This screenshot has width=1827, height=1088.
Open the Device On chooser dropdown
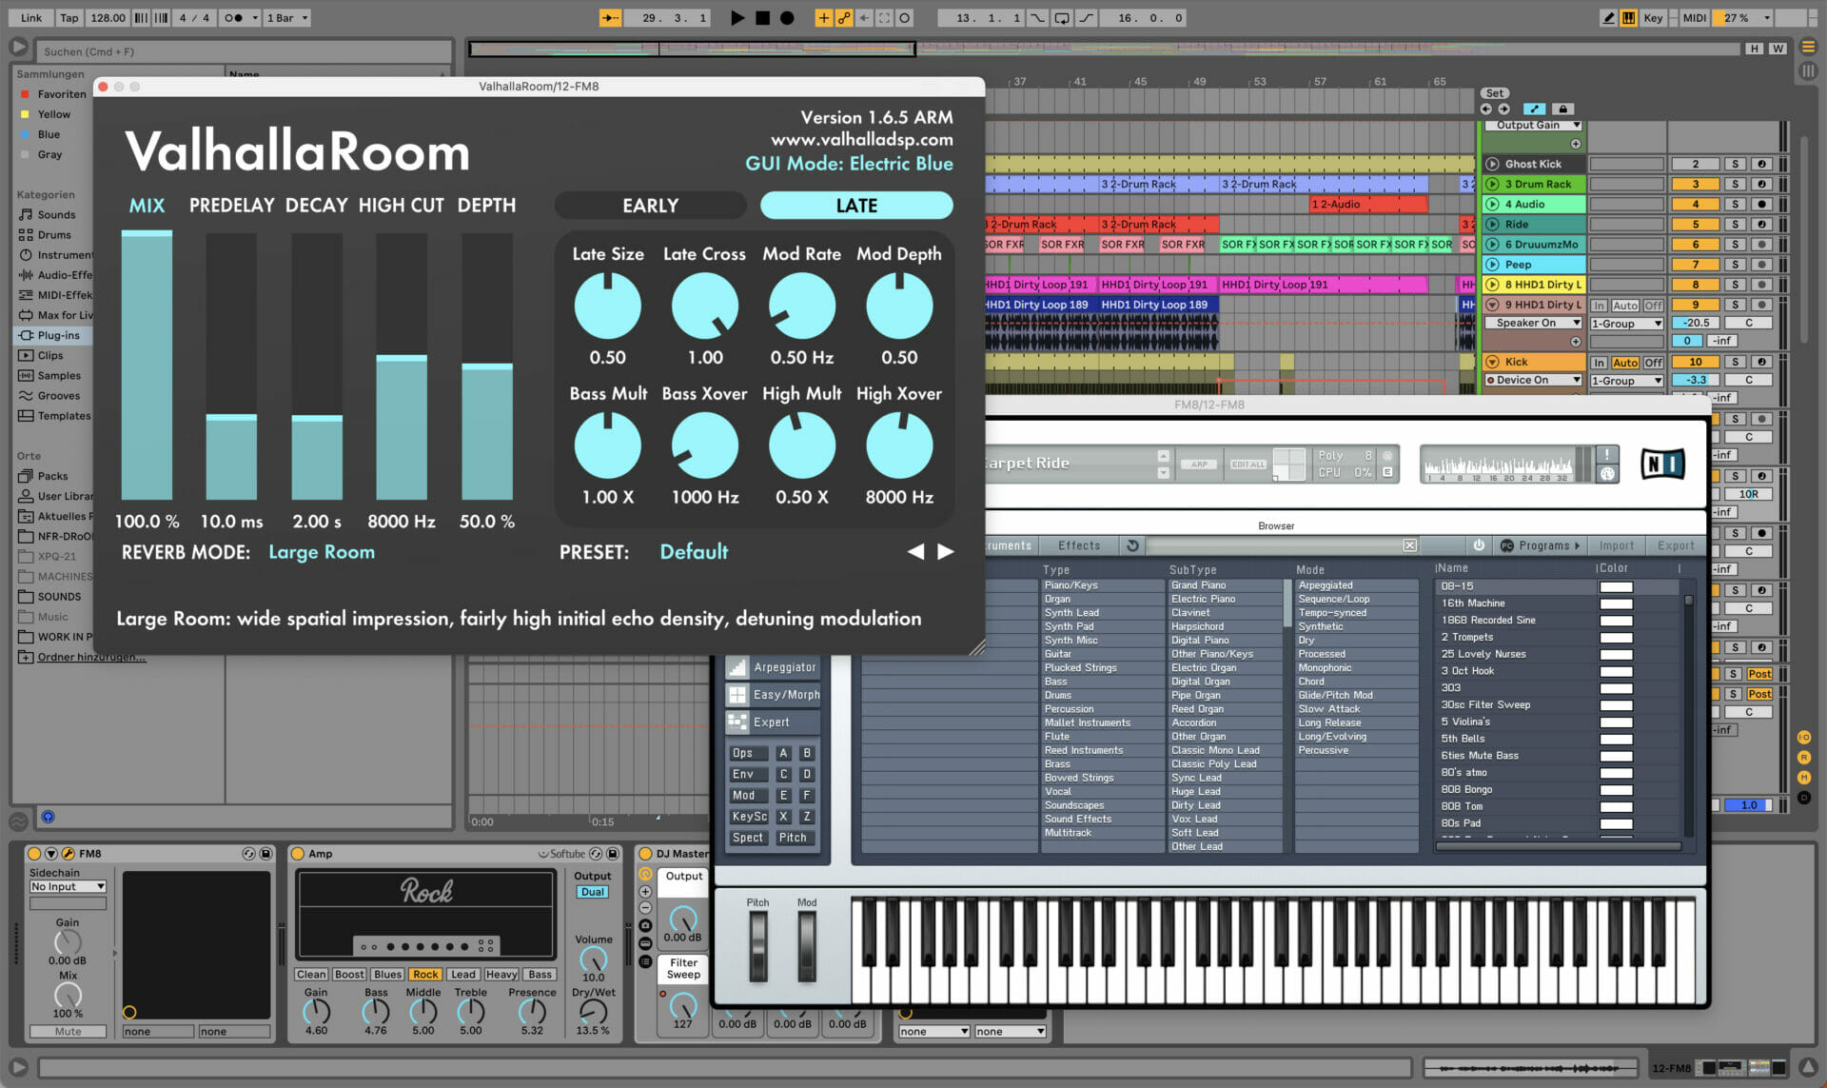[x=1532, y=380]
